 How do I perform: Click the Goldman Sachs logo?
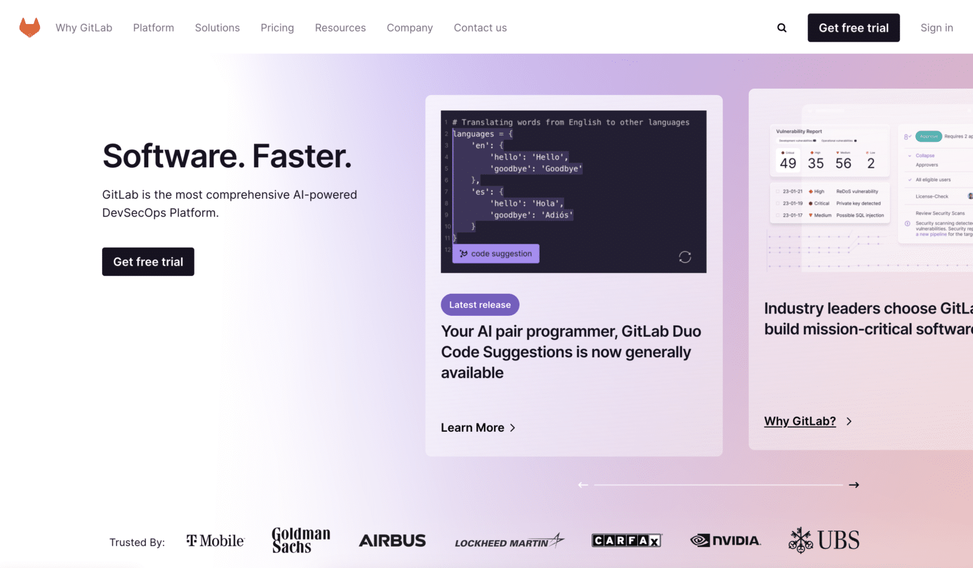click(x=301, y=541)
